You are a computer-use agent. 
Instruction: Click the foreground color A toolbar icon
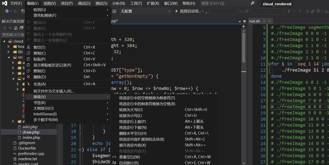point(307,11)
